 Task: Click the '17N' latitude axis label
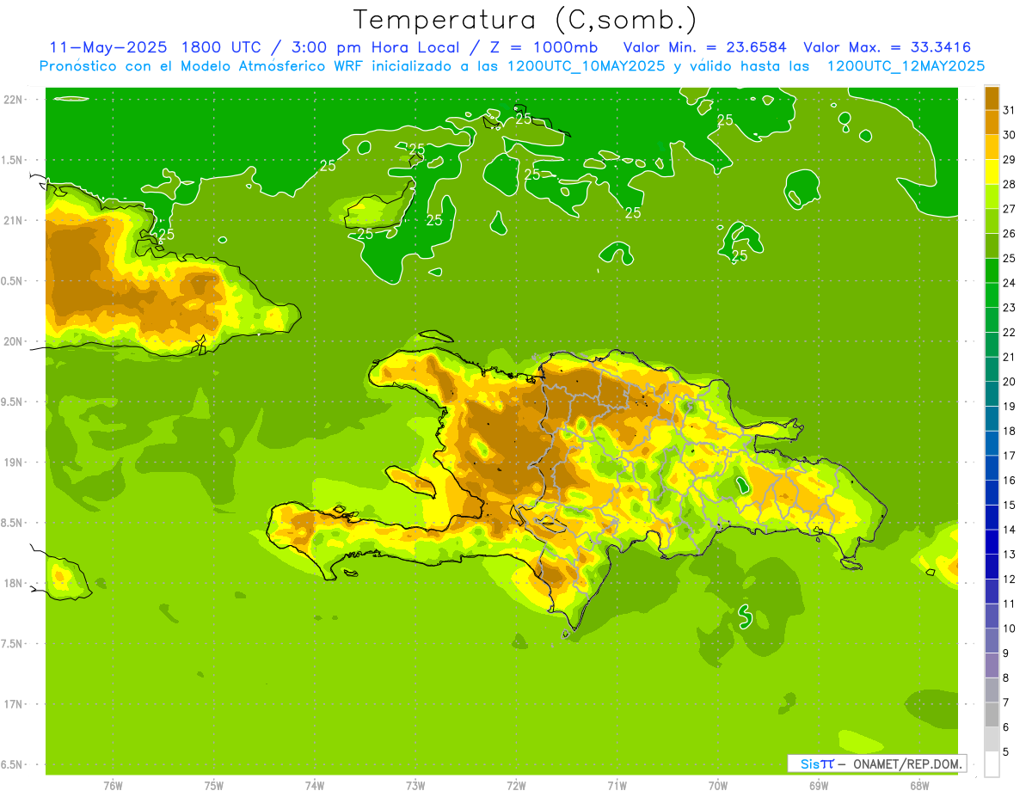[12, 704]
